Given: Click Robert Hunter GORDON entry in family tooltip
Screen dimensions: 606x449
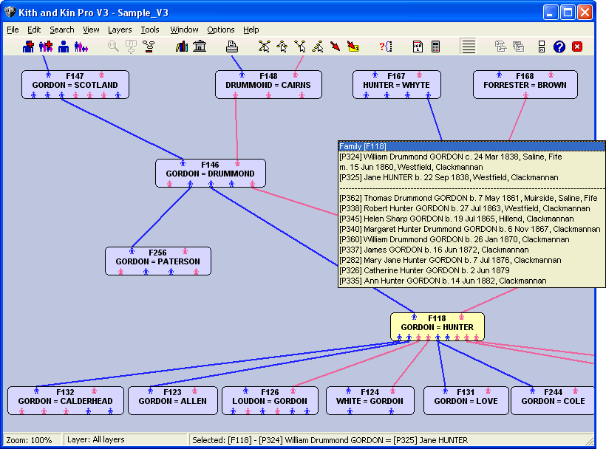Looking at the screenshot, I should [x=466, y=209].
